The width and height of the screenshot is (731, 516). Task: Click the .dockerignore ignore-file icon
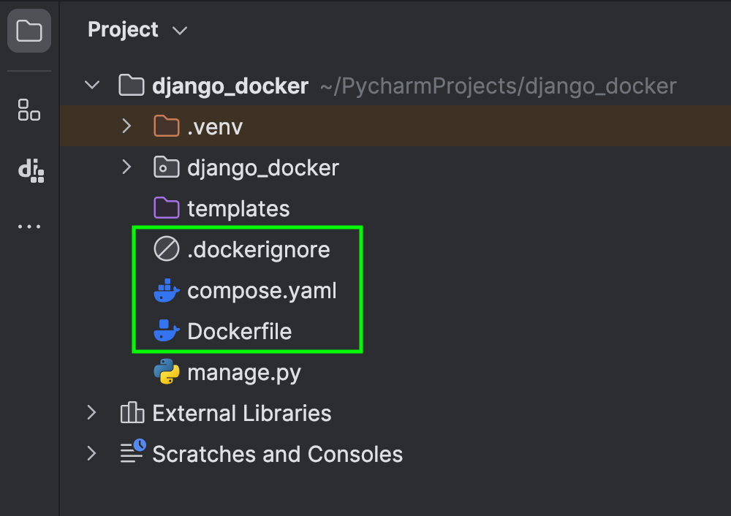(x=167, y=250)
